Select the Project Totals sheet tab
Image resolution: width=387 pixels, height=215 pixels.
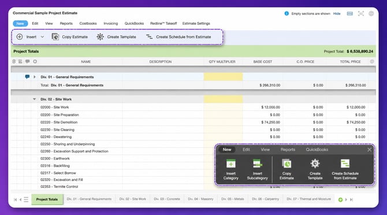47,199
